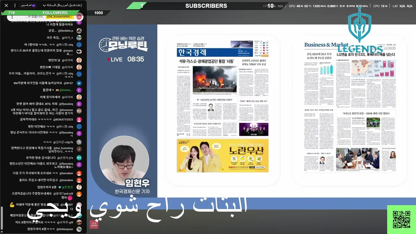416x234 pixels.
Task: Click avatar beside '방탄의 날' message
Action: (79, 60)
